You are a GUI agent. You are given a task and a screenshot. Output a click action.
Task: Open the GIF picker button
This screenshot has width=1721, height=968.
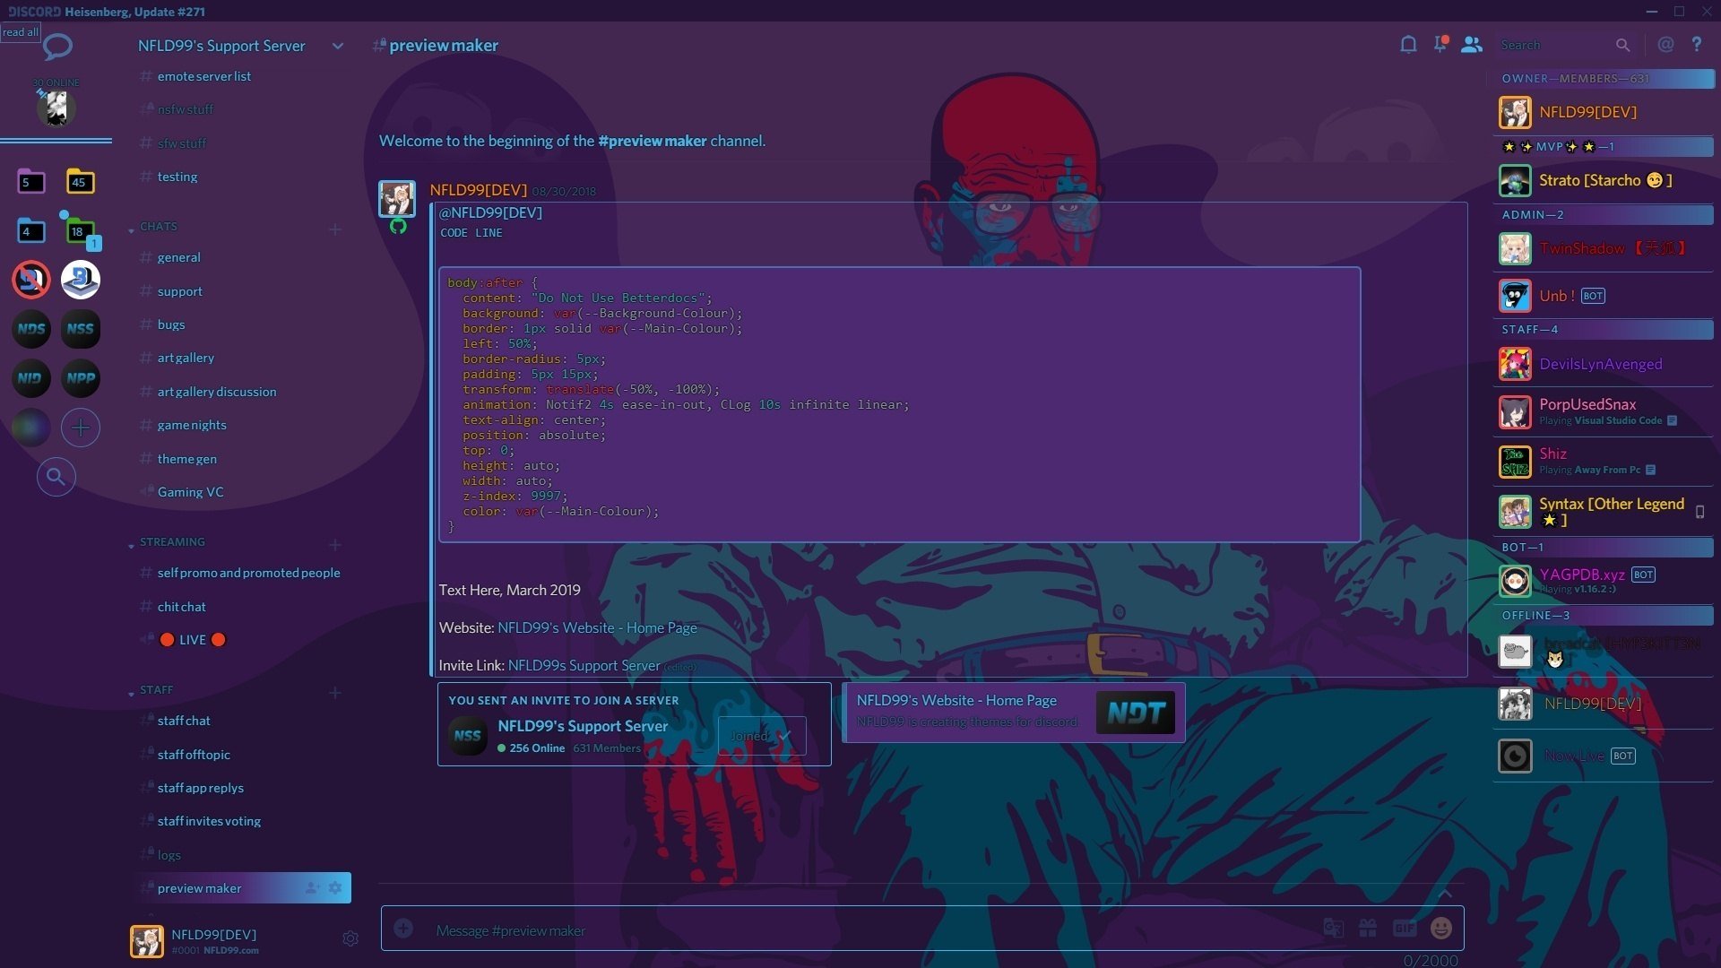tap(1404, 929)
